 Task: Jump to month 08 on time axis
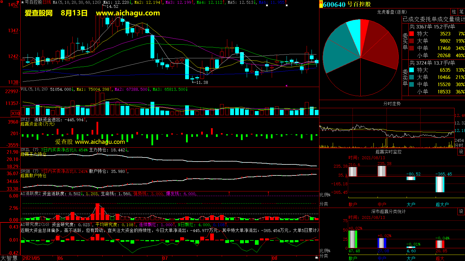[x=275, y=258]
